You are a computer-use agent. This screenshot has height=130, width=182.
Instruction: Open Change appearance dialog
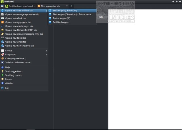point(24,58)
